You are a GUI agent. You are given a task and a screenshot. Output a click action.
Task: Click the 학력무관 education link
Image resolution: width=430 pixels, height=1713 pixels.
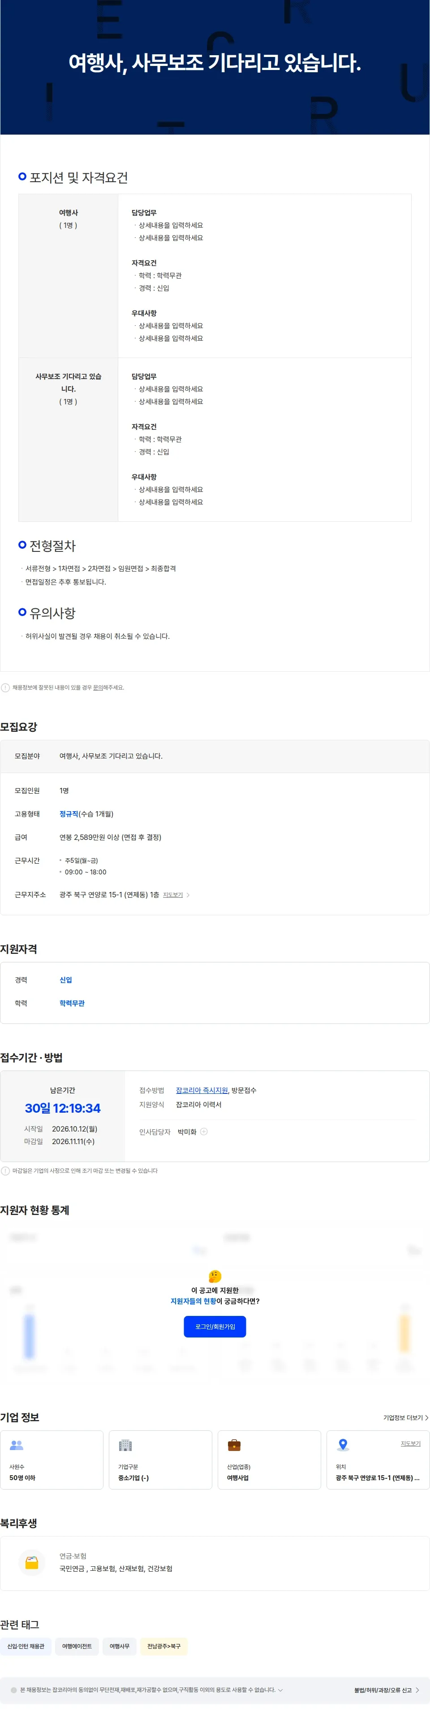(72, 1004)
